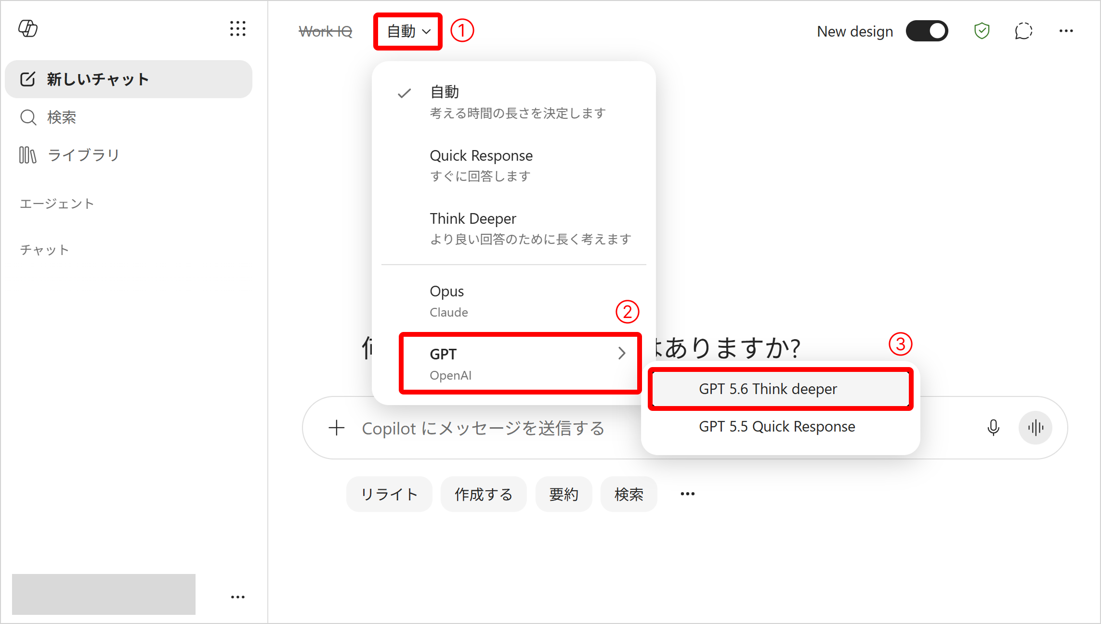
Task: Click the Work IQ label
Action: (326, 31)
